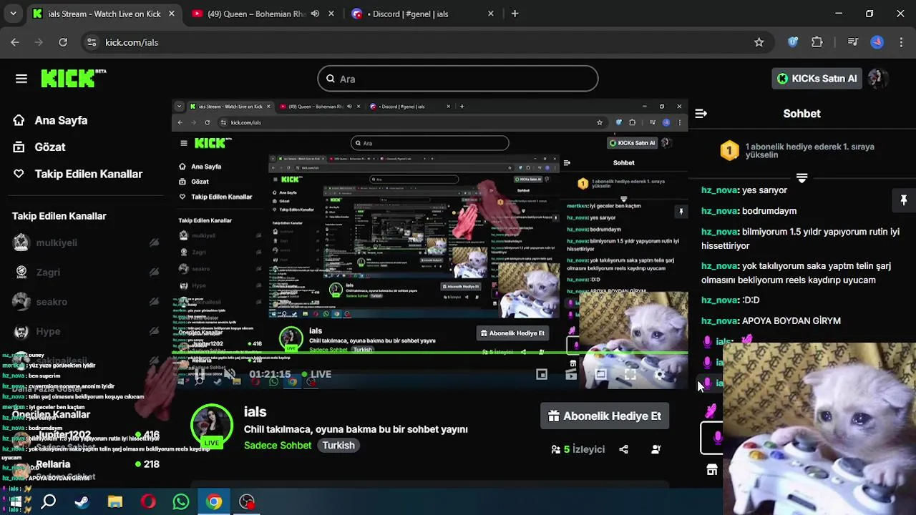Click the Windows search taskbar icon
This screenshot has height=515, width=916.
[49, 501]
